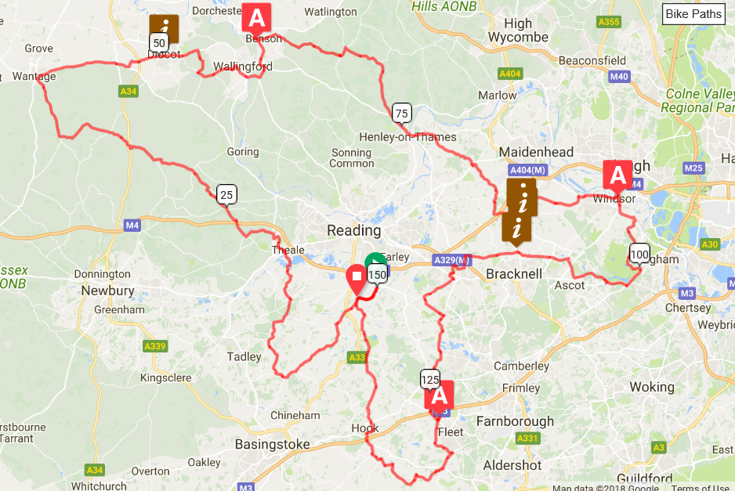
Task: Open the upper brown info marker near Maidenhead
Action: click(x=522, y=197)
